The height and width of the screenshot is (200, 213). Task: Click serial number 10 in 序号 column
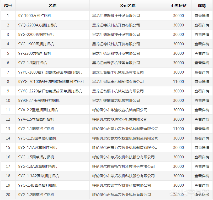pos(8,101)
